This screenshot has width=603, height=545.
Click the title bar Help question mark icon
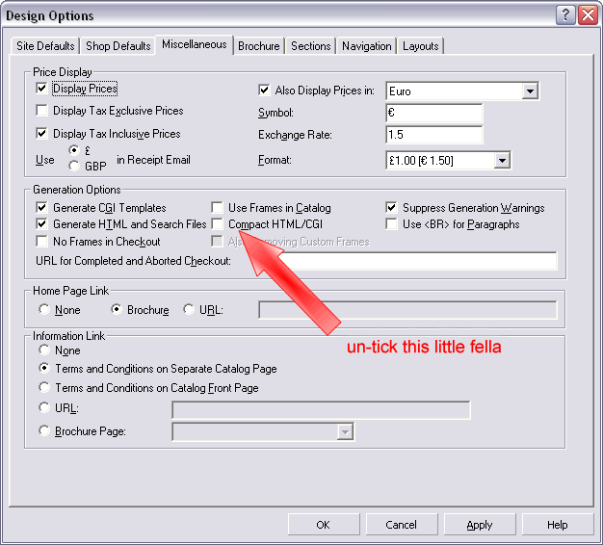click(x=566, y=15)
